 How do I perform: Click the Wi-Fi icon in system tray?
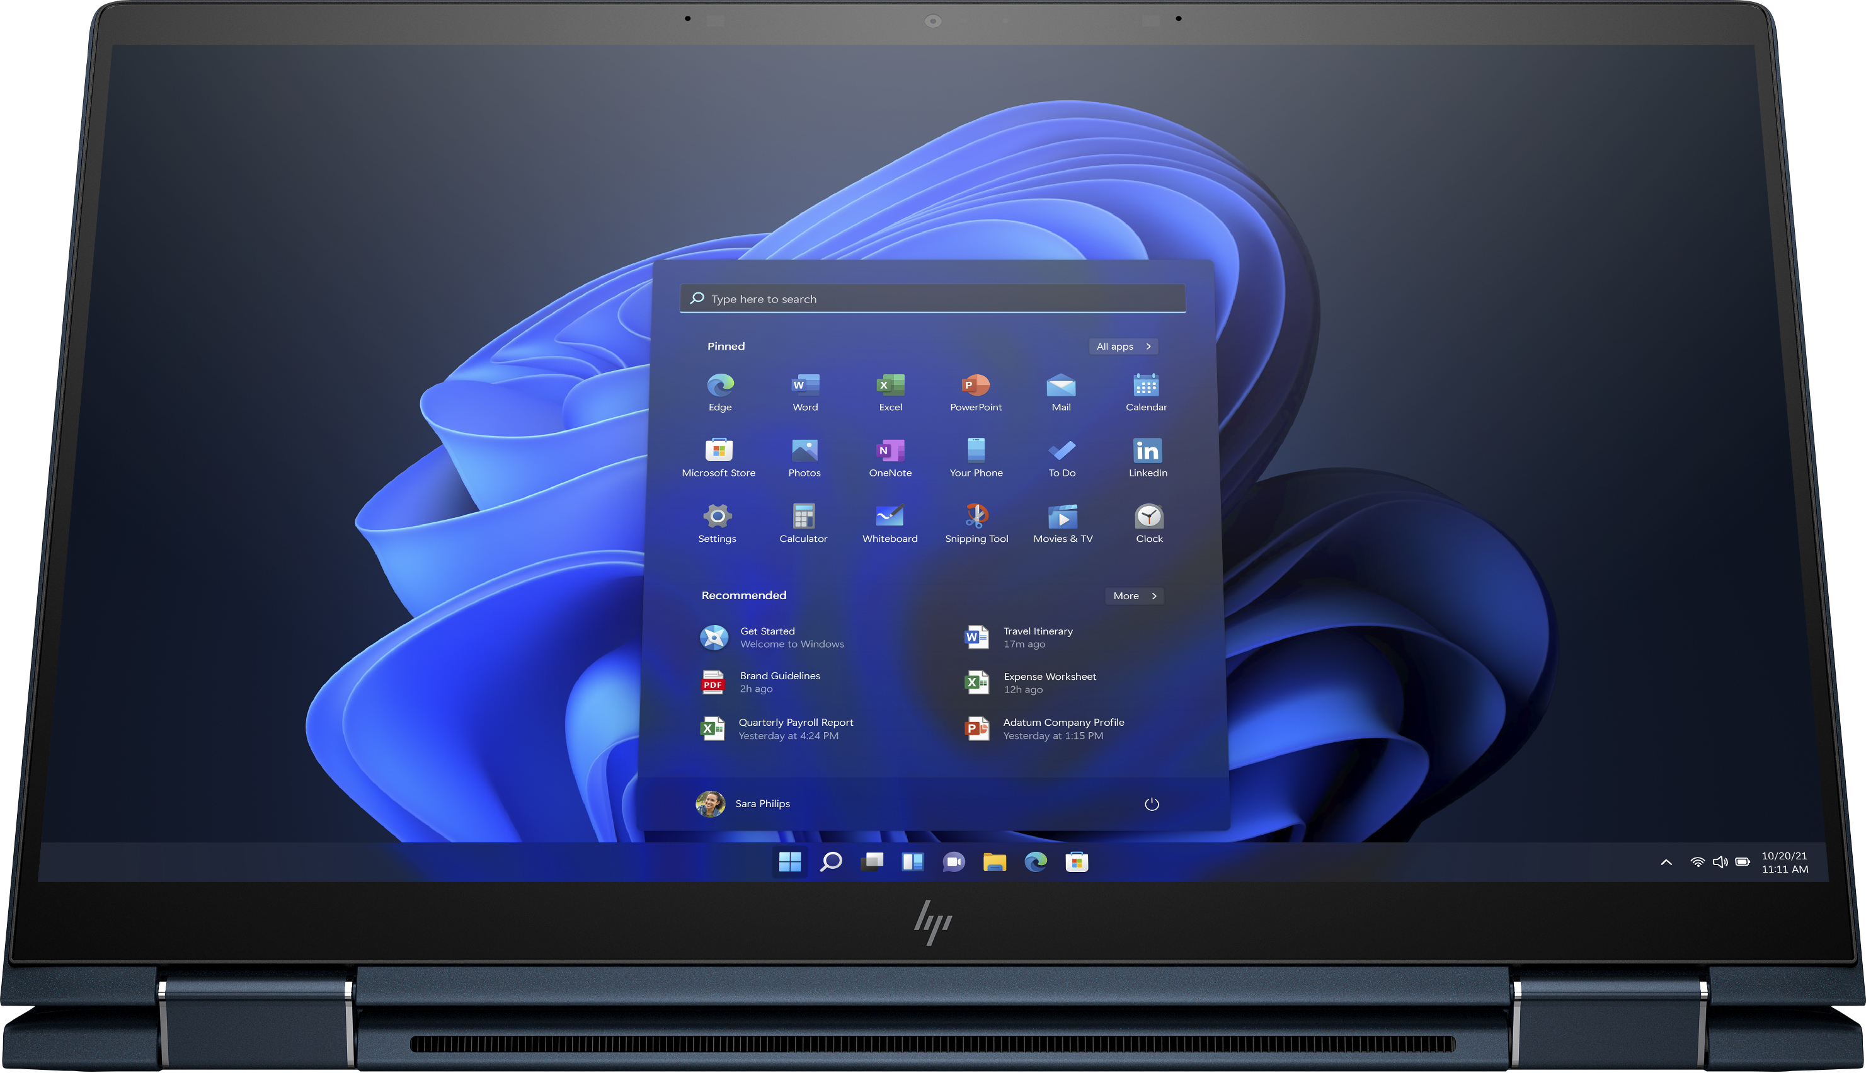tap(1697, 862)
